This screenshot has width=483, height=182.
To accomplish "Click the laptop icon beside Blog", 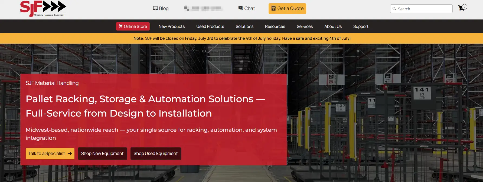I will pos(155,8).
